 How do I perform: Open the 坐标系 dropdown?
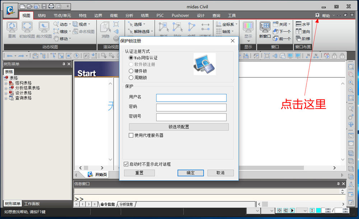[236, 24]
